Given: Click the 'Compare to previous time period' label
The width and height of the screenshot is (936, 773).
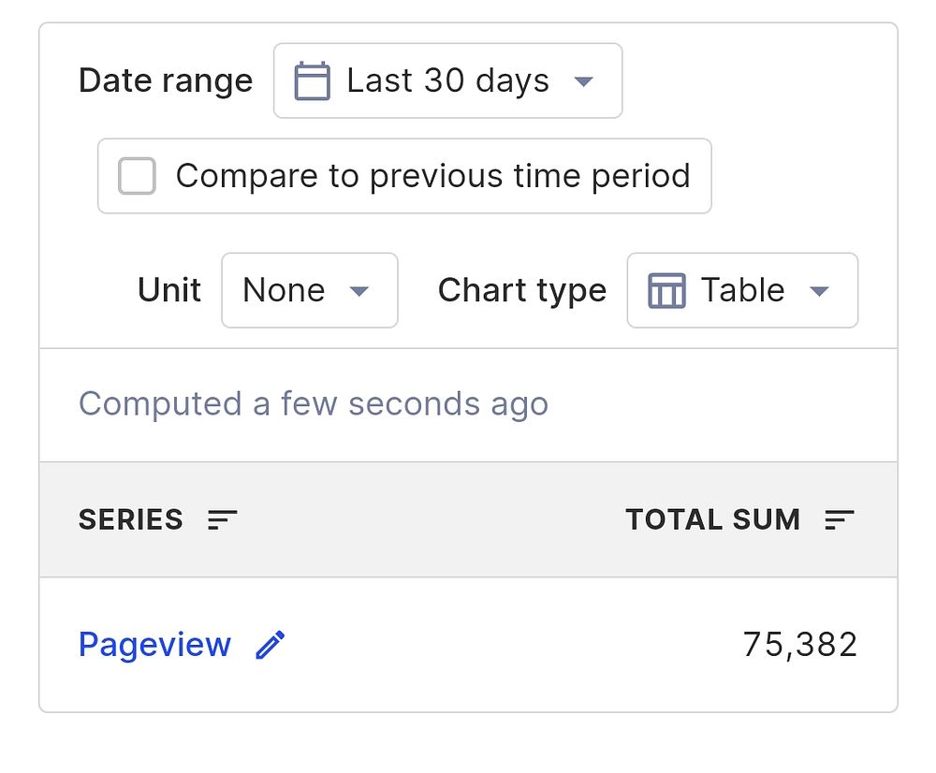Looking at the screenshot, I should click(432, 176).
